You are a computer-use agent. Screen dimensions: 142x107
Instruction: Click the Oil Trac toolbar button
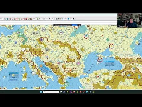[34, 19]
